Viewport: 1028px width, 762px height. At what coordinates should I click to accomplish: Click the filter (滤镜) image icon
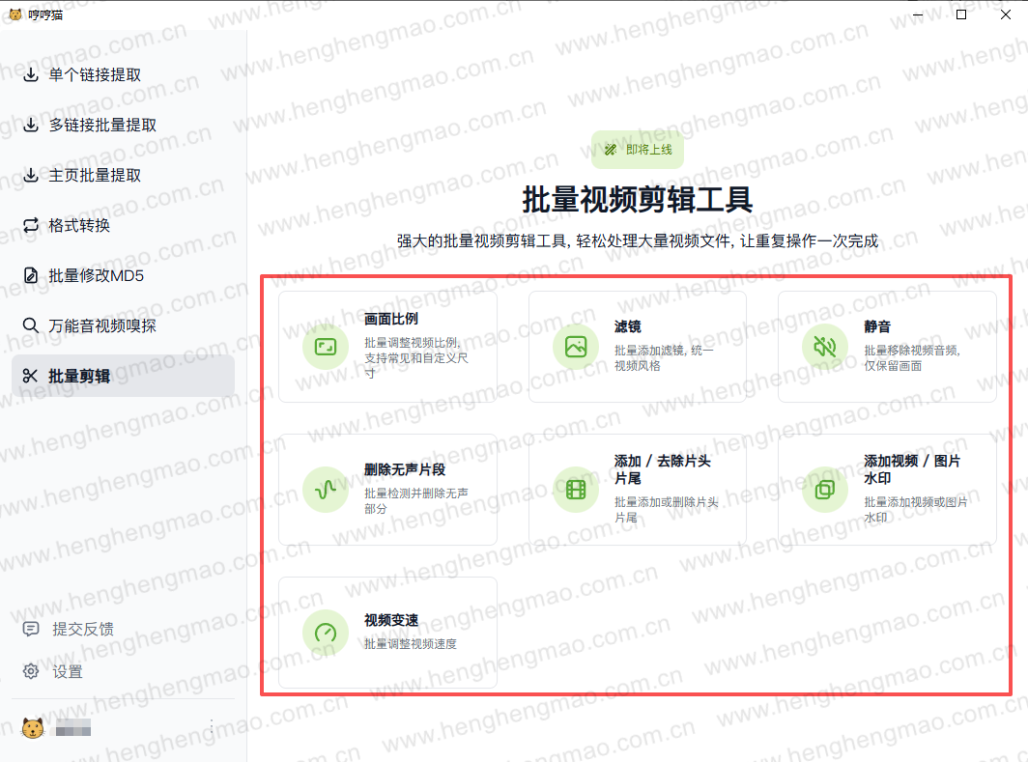576,347
